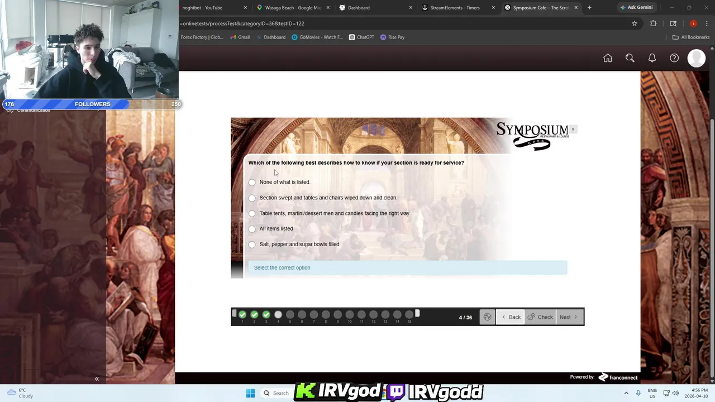
Task: Open a new browser tab with plus
Action: point(589,8)
